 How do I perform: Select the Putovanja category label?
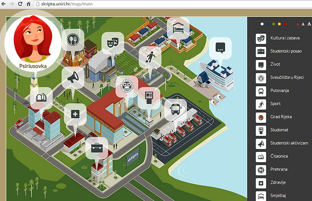point(279,90)
